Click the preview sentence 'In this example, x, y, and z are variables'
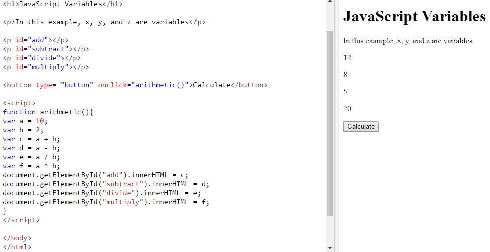Viewport: 490px width, 252px height. pos(408,41)
